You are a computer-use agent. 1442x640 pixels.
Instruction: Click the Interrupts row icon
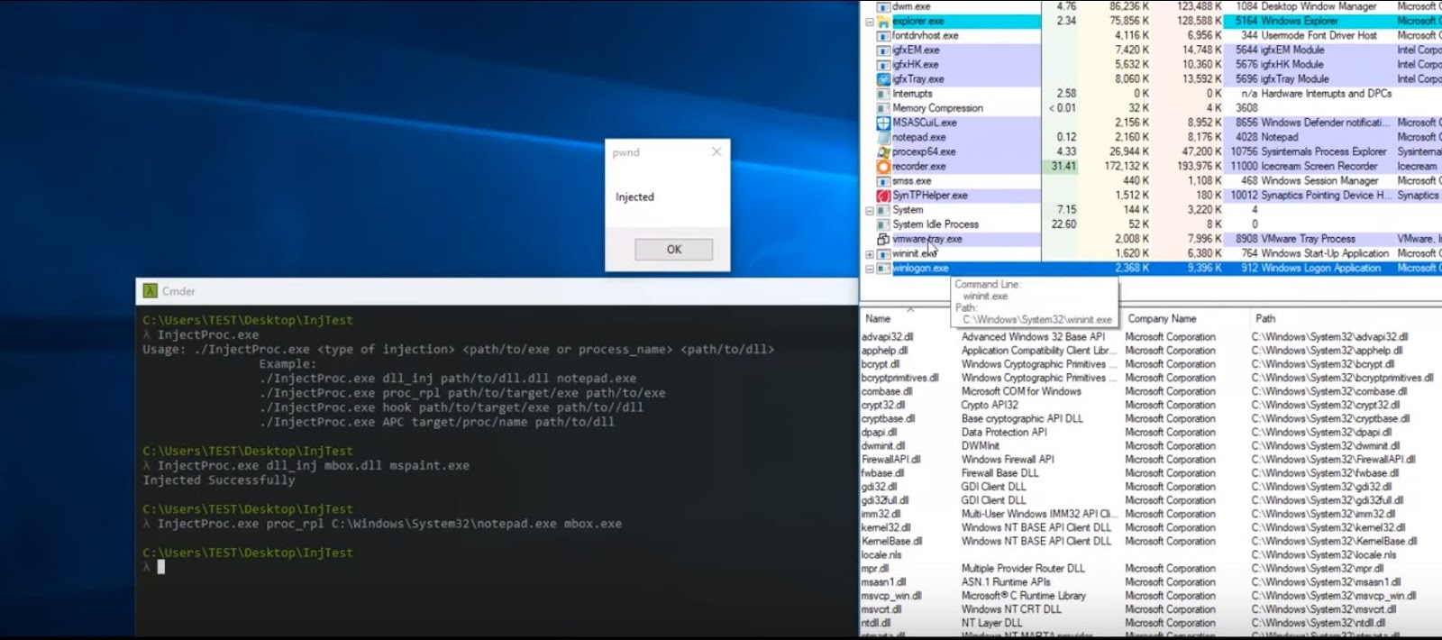pos(884,93)
